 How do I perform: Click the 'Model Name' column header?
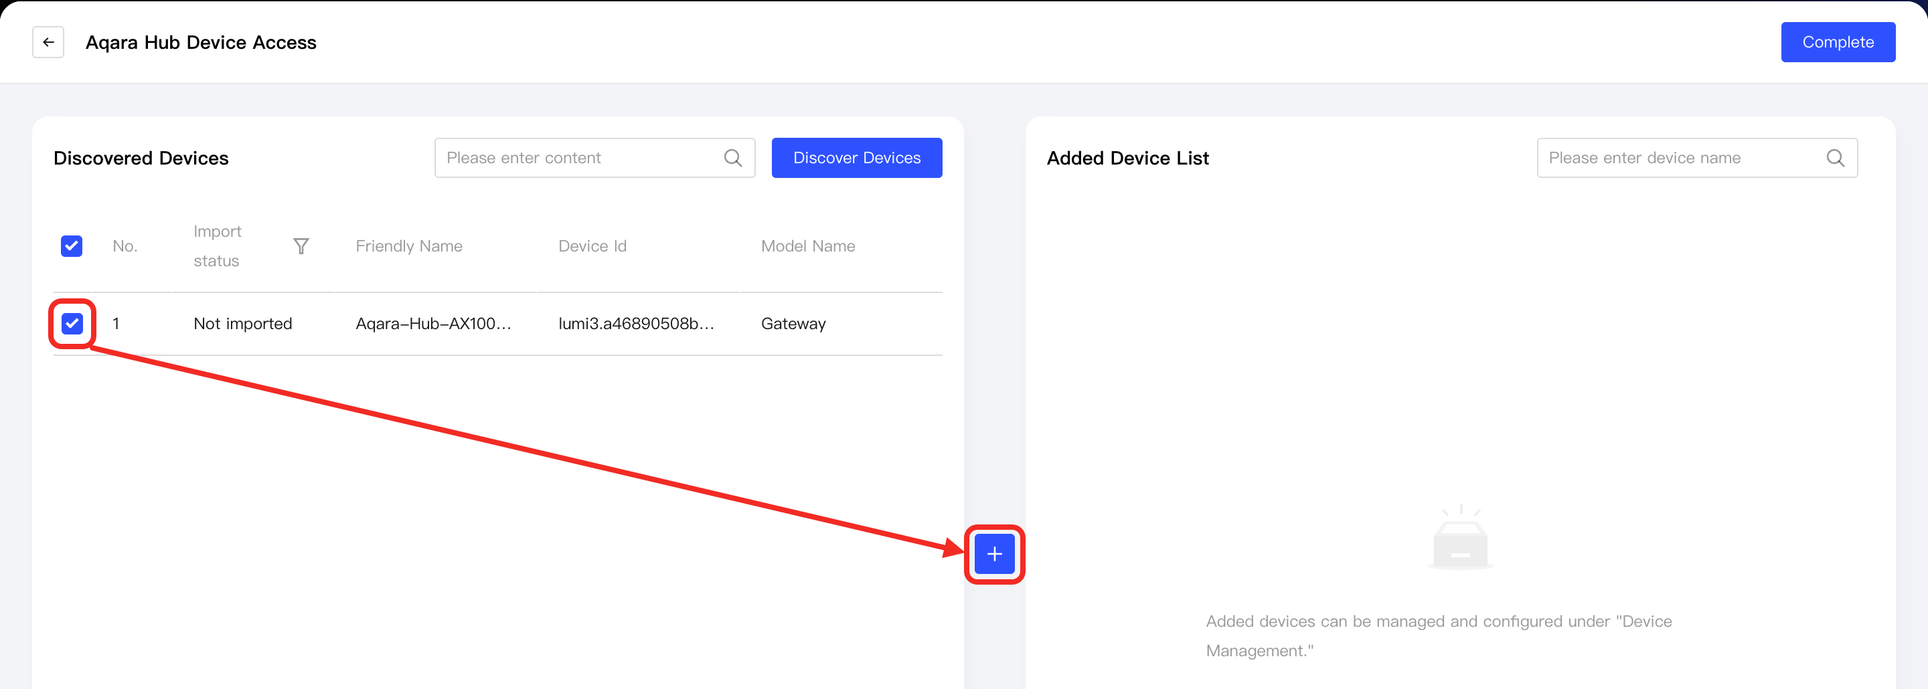tap(807, 246)
